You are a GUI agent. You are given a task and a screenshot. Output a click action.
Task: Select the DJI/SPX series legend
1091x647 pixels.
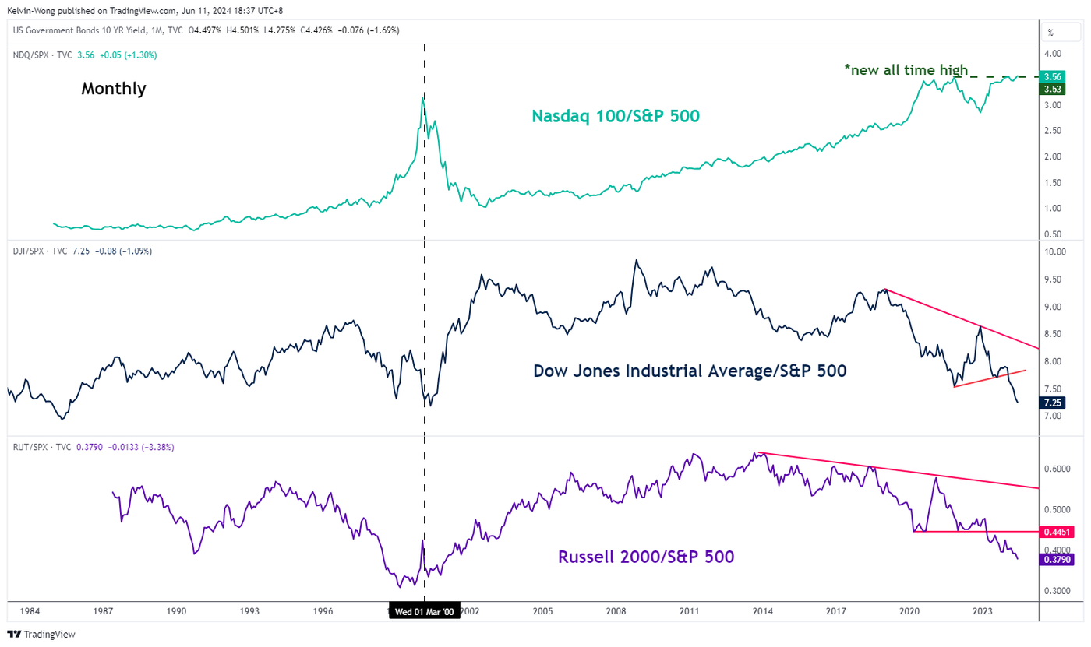(40, 251)
